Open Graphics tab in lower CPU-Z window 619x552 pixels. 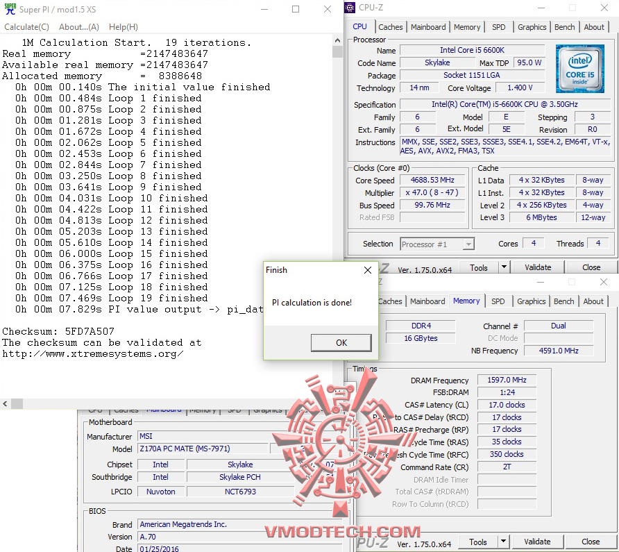pyautogui.click(x=531, y=301)
